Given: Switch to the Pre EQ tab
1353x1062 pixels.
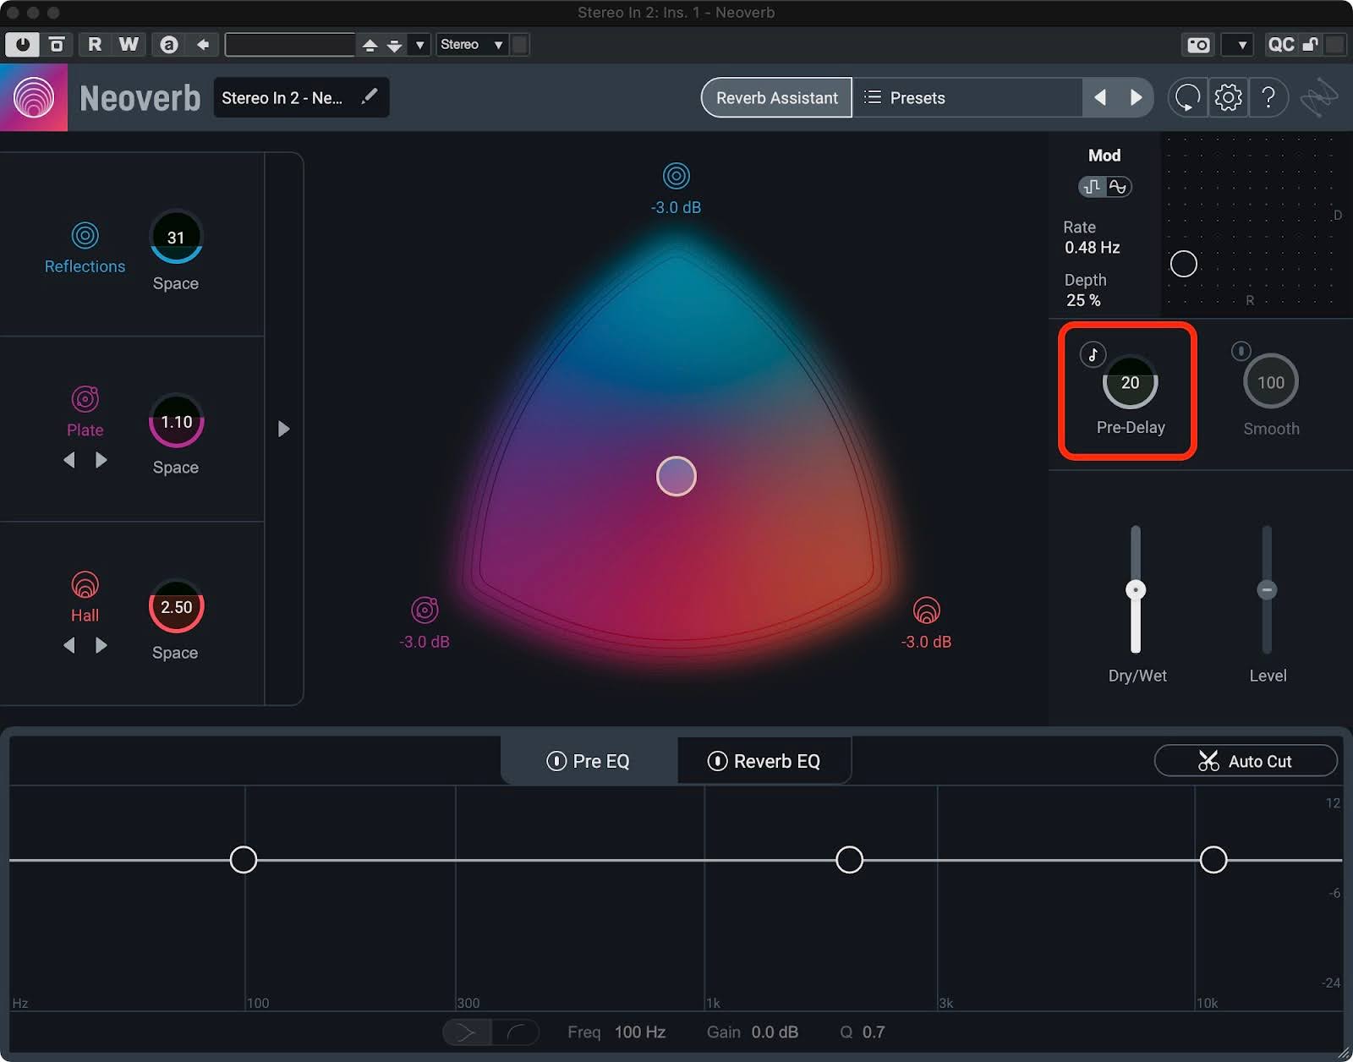Looking at the screenshot, I should click(589, 761).
